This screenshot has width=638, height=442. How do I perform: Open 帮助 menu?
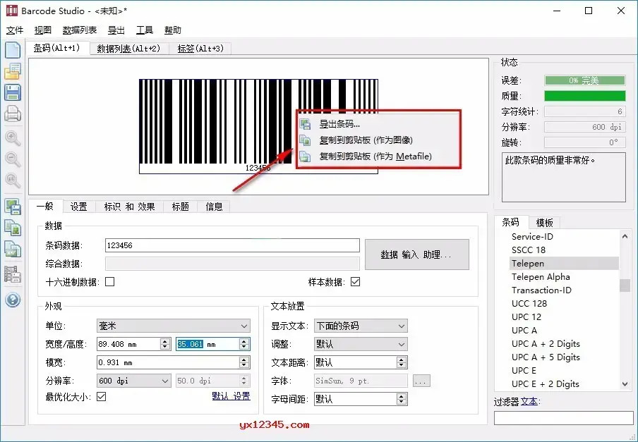172,30
